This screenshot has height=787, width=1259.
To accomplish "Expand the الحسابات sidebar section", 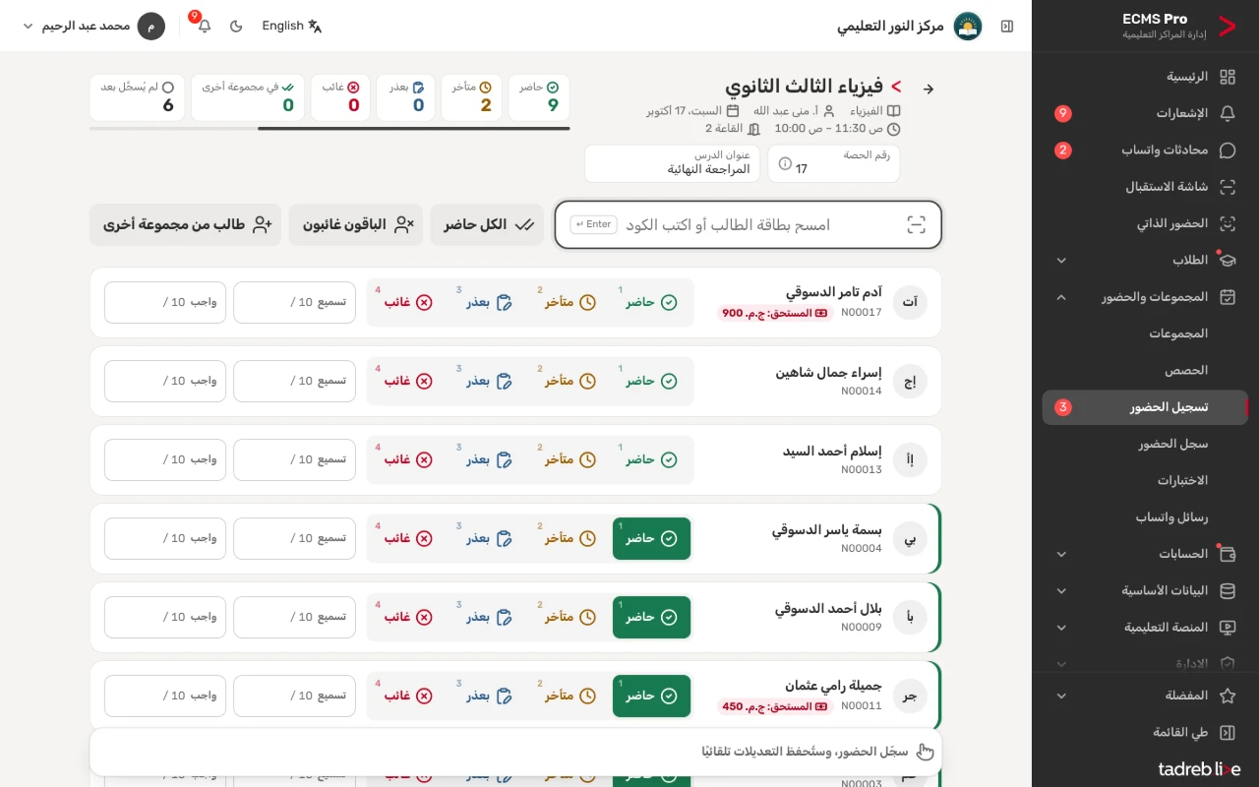I will (x=1145, y=554).
